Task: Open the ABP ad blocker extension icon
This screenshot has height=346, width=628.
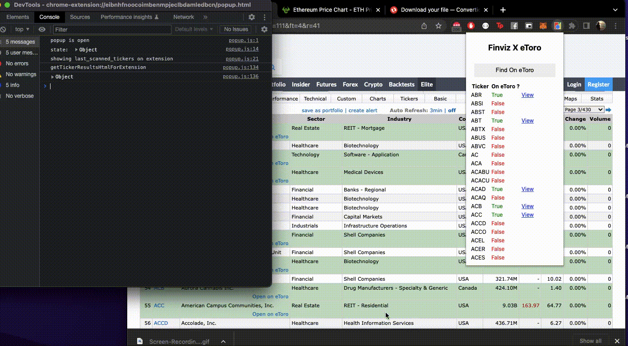Action: (x=457, y=26)
